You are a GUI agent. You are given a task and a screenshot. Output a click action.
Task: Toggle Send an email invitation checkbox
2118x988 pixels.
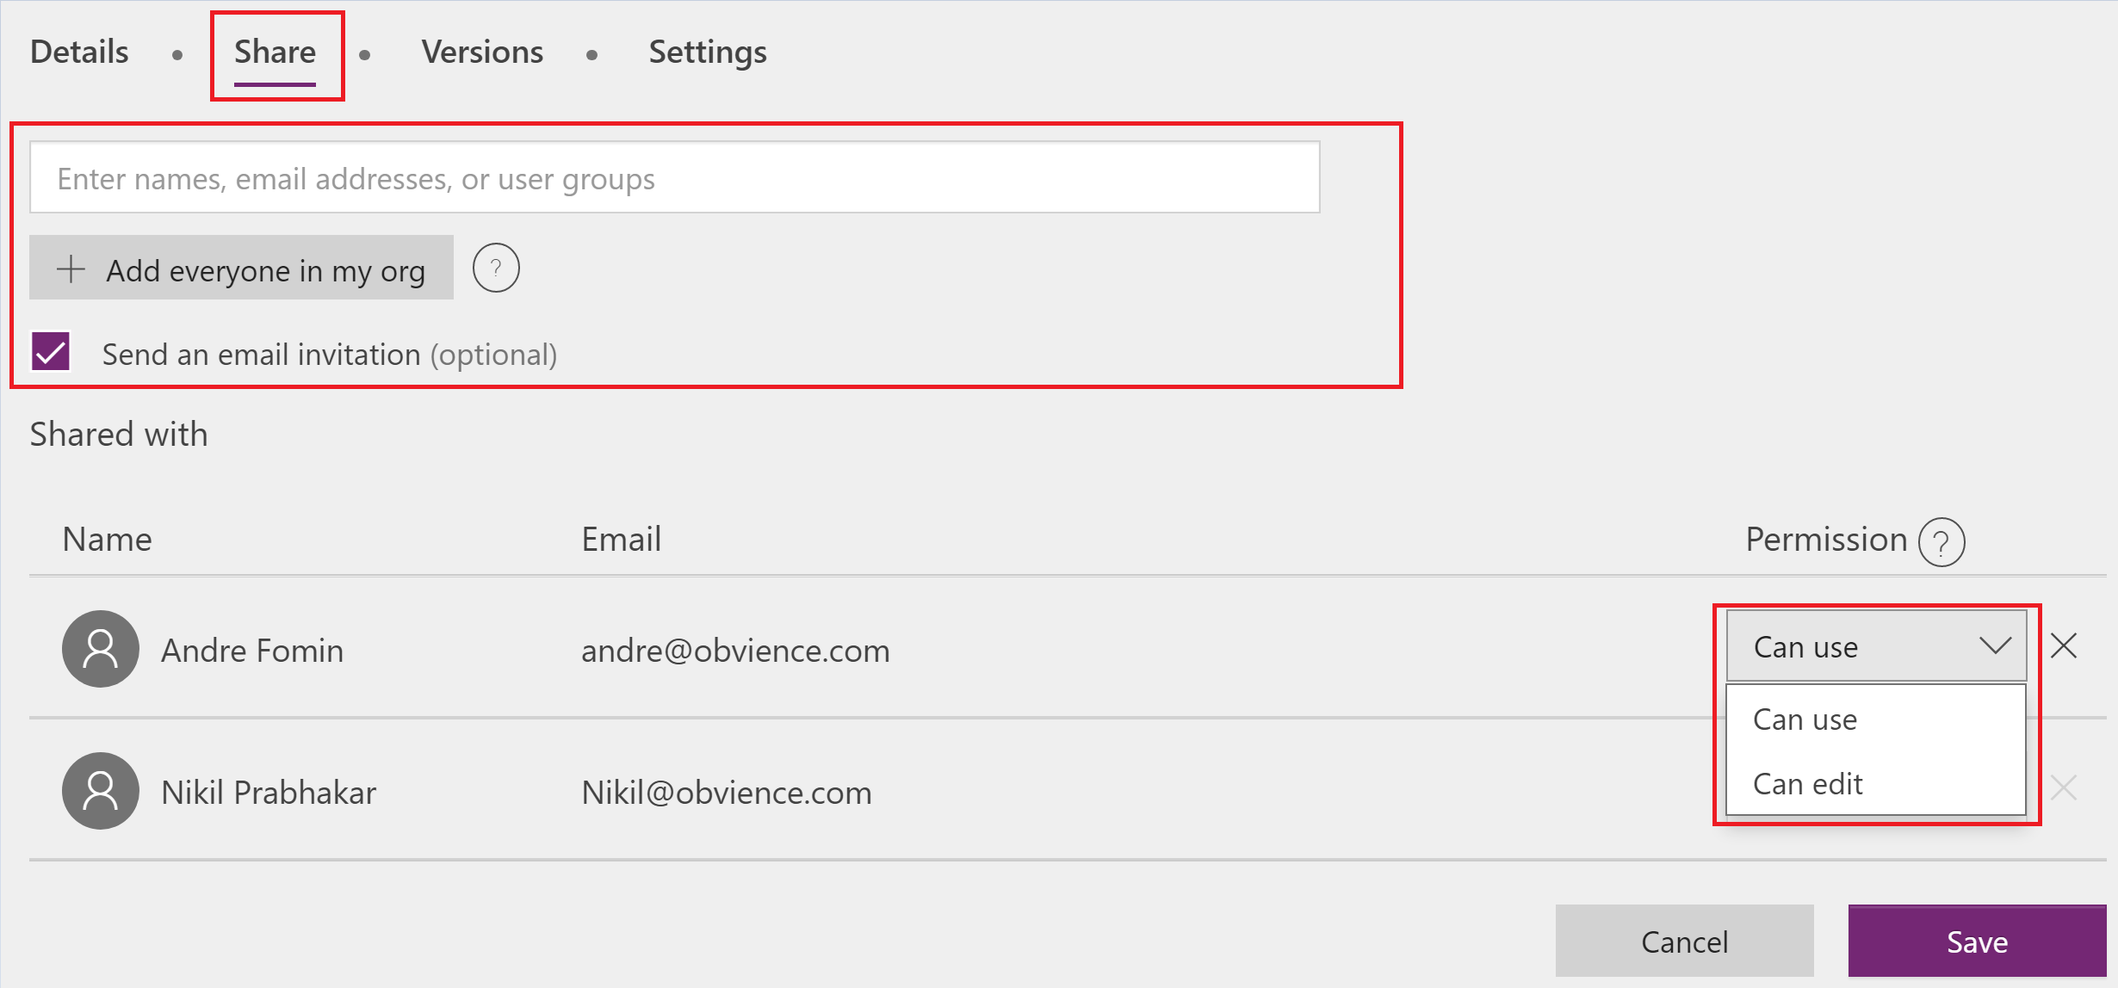tap(51, 352)
